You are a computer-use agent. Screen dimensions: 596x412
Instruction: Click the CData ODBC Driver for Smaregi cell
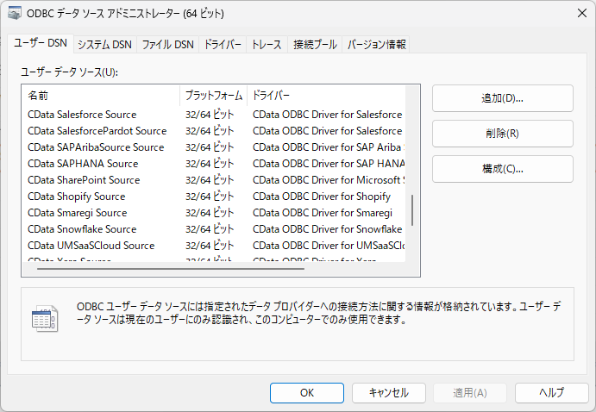pos(323,213)
